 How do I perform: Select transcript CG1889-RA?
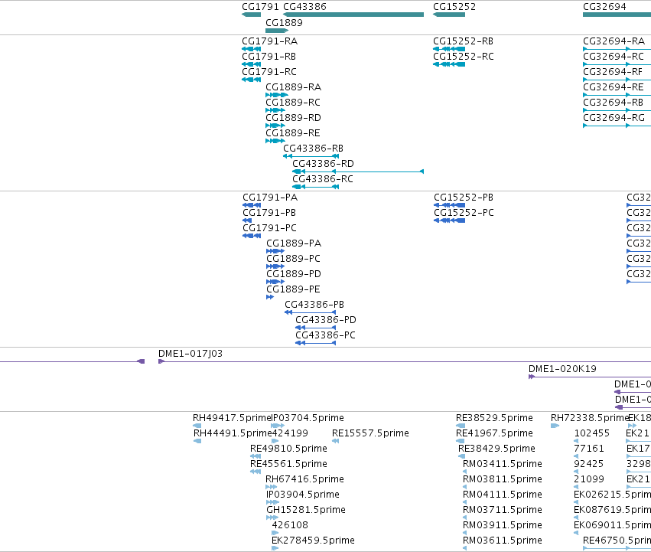pos(277,95)
